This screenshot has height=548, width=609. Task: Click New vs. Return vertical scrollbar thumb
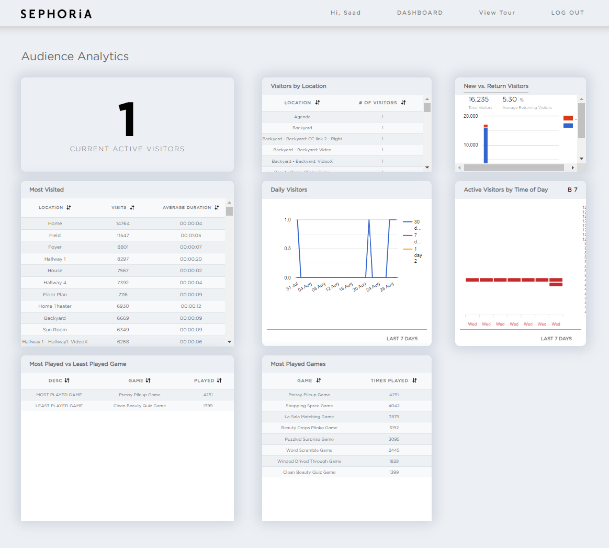[x=581, y=120]
